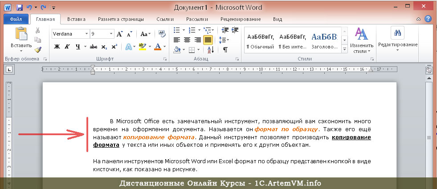
Task: Decrease the font size with the shrink icon
Action: 129,34
